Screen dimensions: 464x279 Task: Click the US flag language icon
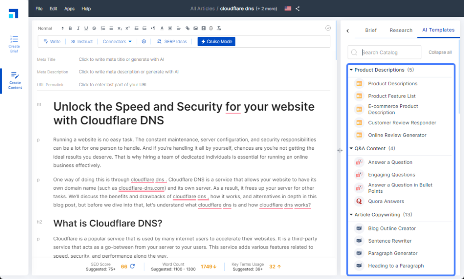(x=288, y=9)
